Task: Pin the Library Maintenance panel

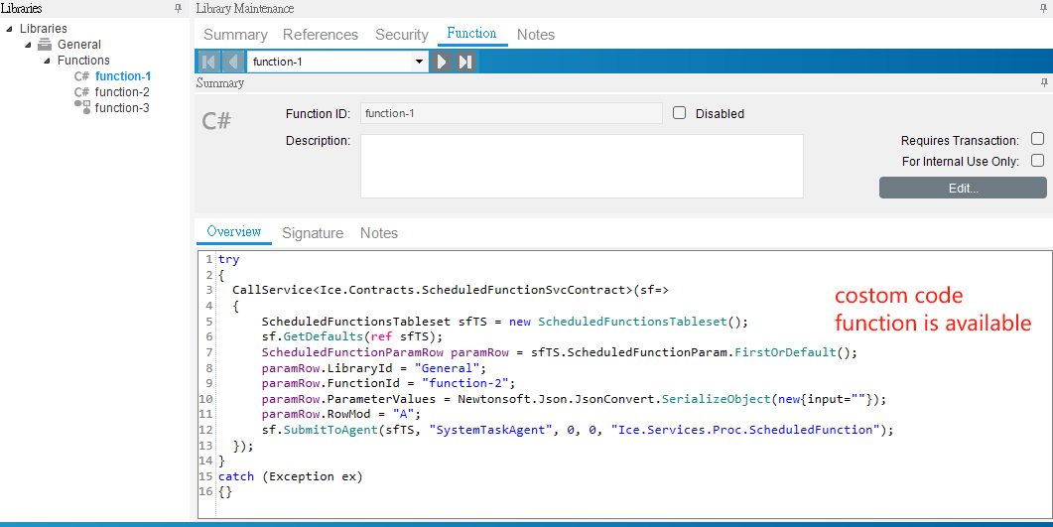Action: click(x=1044, y=9)
